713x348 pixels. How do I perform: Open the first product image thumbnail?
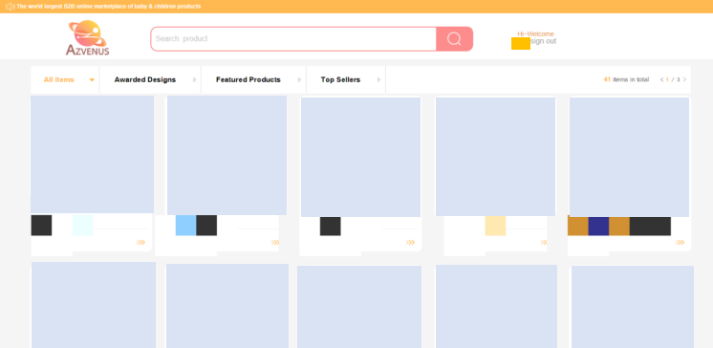click(93, 154)
